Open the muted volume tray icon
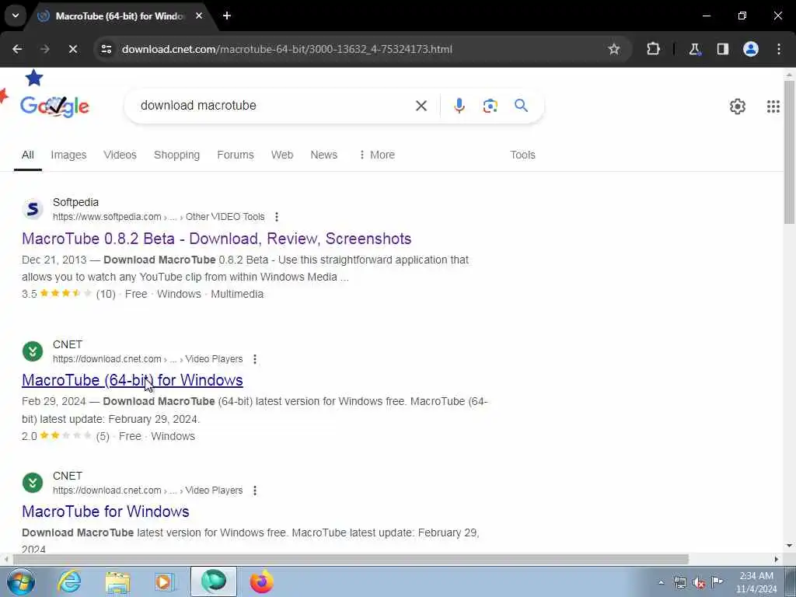The image size is (796, 597). click(699, 583)
